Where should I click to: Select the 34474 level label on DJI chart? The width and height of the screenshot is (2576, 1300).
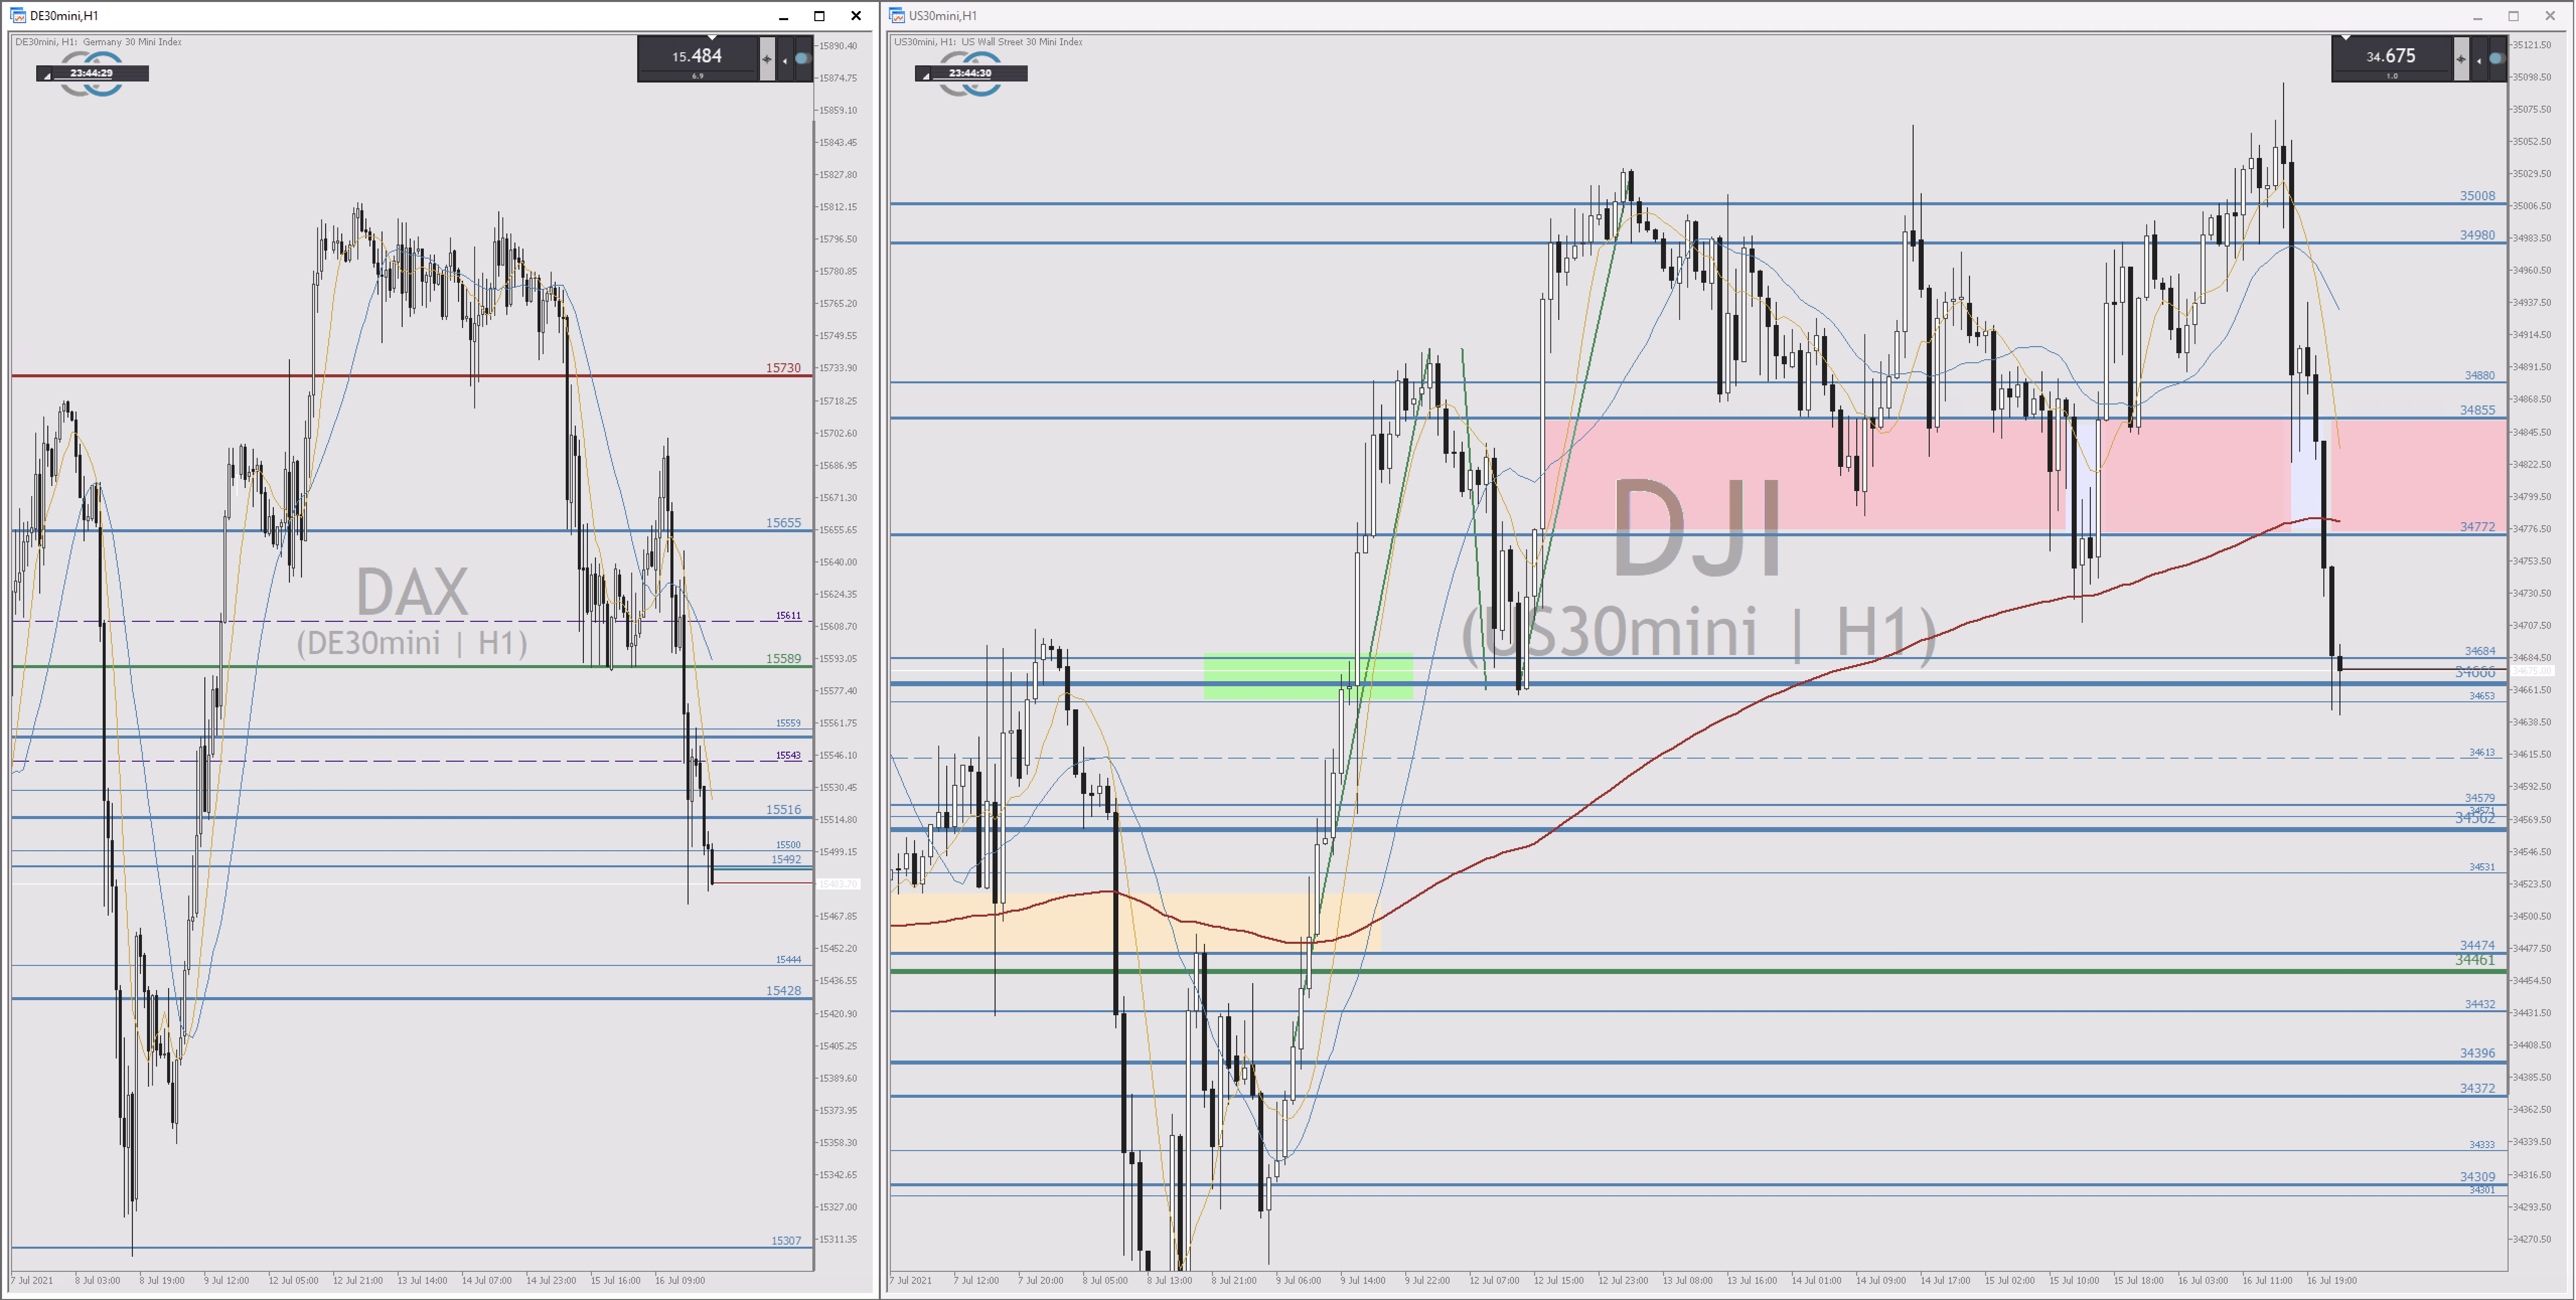click(2477, 945)
